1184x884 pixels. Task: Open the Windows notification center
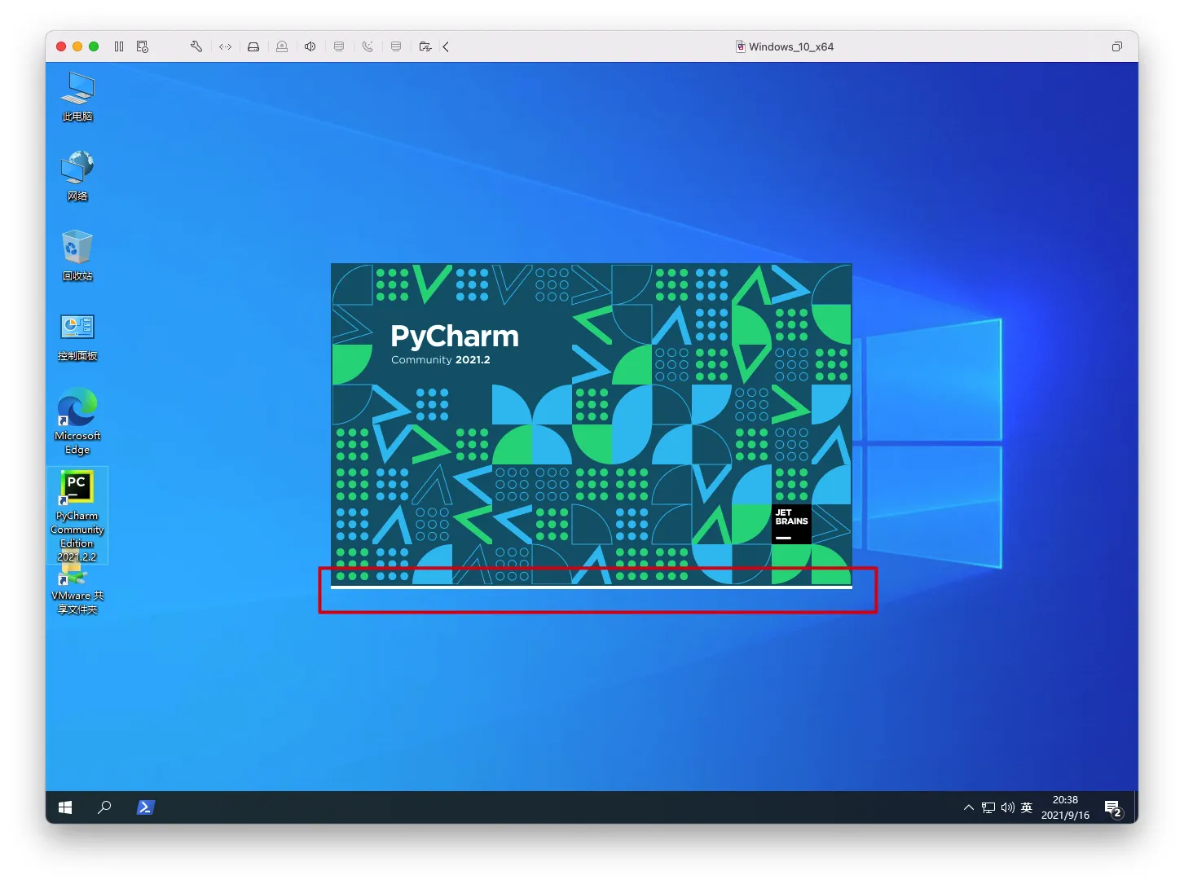(1114, 807)
